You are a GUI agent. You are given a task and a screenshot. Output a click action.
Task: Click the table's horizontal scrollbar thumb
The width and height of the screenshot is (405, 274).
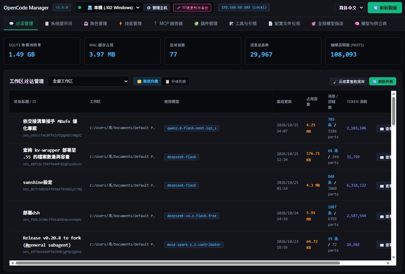178,263
